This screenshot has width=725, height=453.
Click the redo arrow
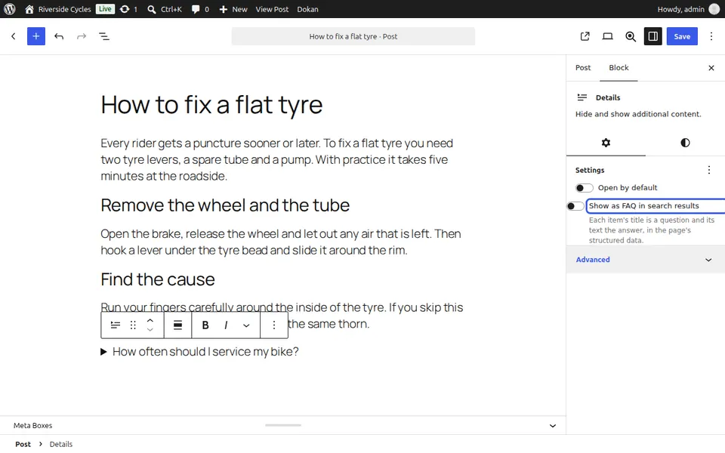click(82, 36)
